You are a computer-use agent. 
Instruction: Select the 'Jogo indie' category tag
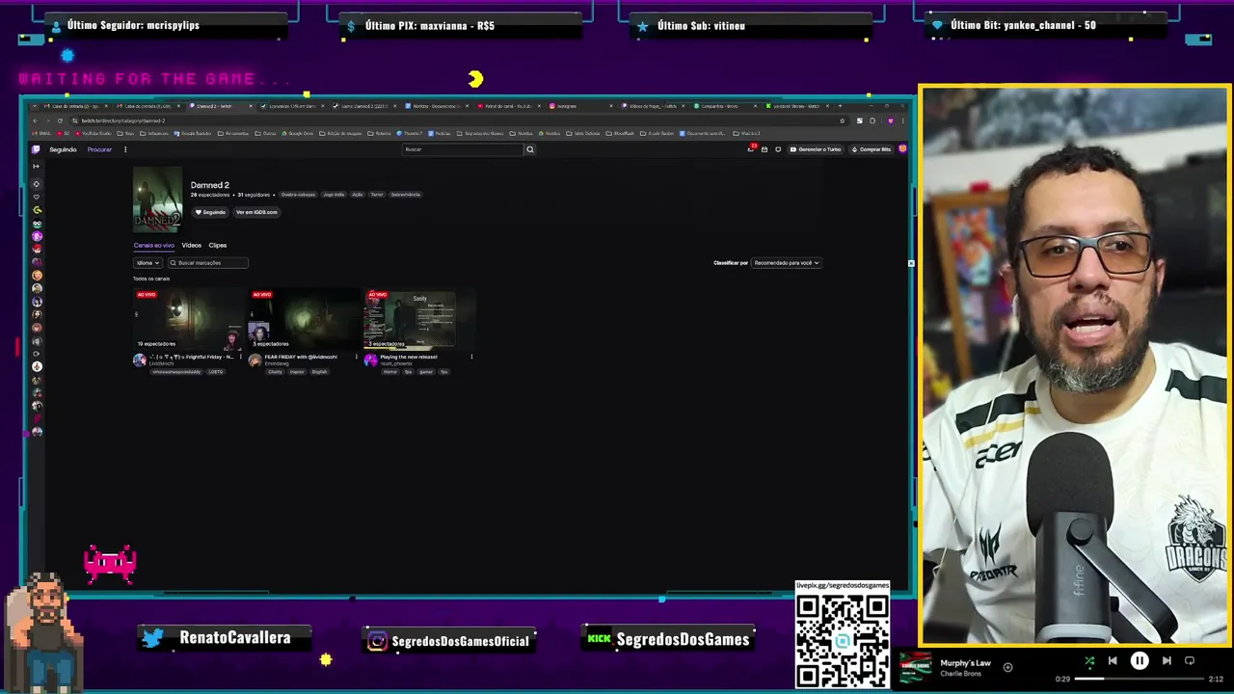pyautogui.click(x=334, y=195)
